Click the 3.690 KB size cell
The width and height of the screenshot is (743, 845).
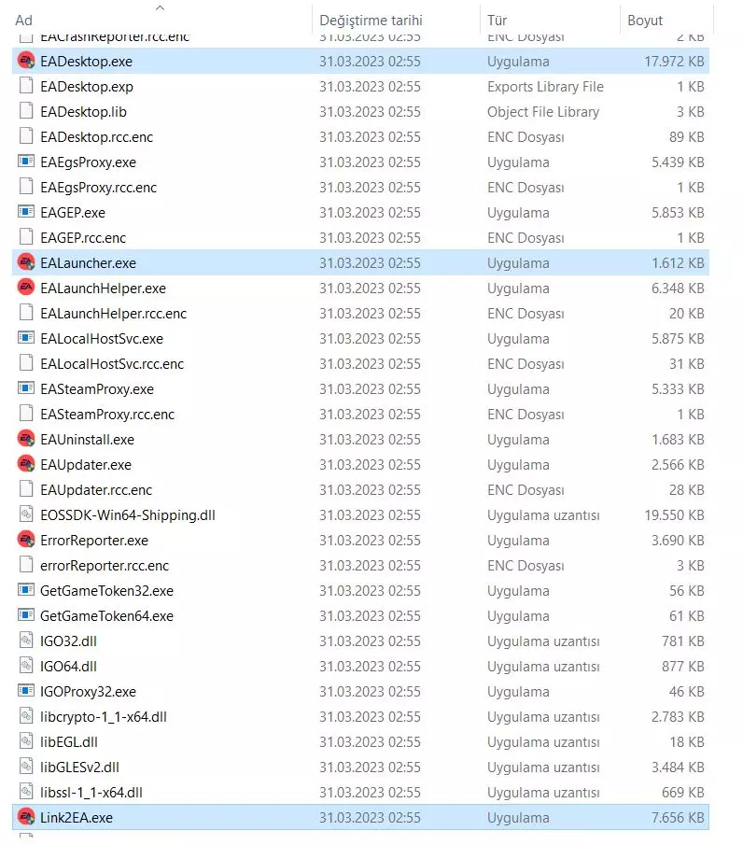pos(678,540)
